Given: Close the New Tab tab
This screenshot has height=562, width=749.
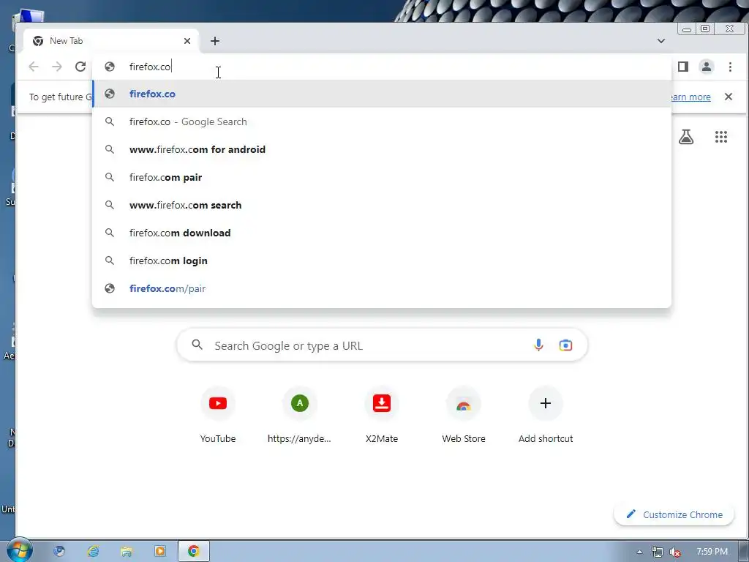Looking at the screenshot, I should 187,41.
